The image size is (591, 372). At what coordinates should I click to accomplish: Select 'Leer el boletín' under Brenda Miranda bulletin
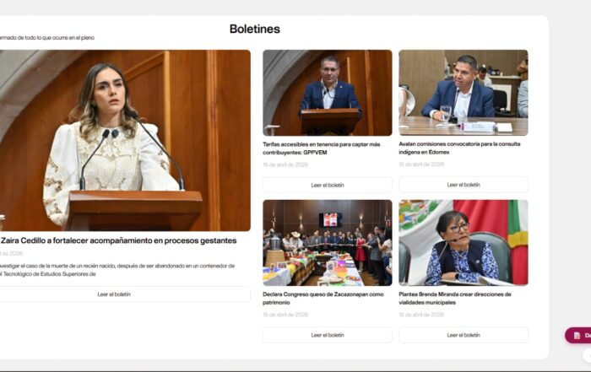(464, 335)
